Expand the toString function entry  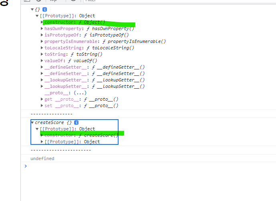click(x=42, y=54)
